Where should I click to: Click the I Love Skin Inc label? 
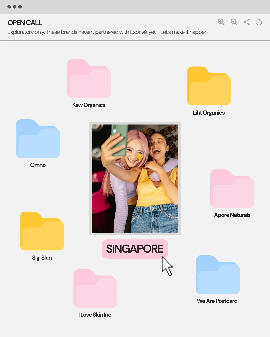tap(95, 315)
